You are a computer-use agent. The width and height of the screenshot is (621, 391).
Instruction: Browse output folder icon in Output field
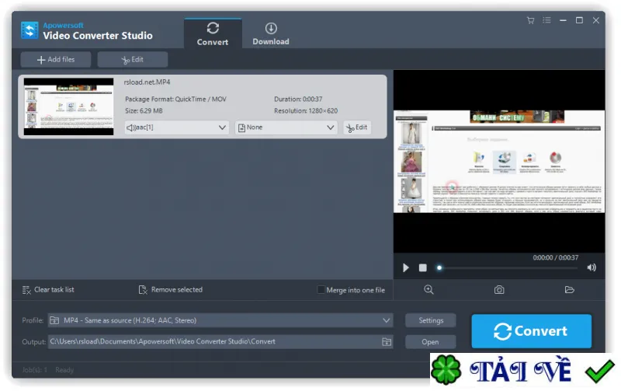pos(386,342)
